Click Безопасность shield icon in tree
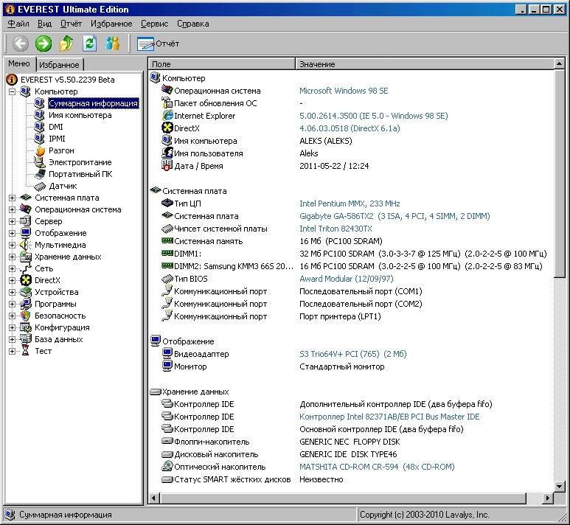The image size is (570, 525). tap(26, 316)
